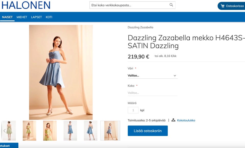This screenshot has width=245, height=148.
Task: Click the search magnifier icon
Action: pyautogui.click(x=171, y=5)
